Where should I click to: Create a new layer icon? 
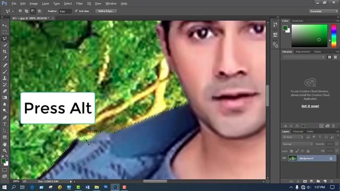pos(325,181)
